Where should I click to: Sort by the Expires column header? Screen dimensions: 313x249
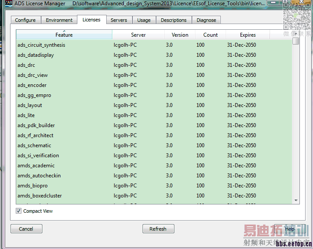click(x=248, y=35)
